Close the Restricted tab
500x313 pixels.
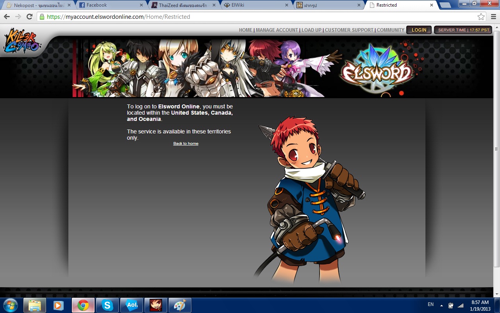click(432, 5)
